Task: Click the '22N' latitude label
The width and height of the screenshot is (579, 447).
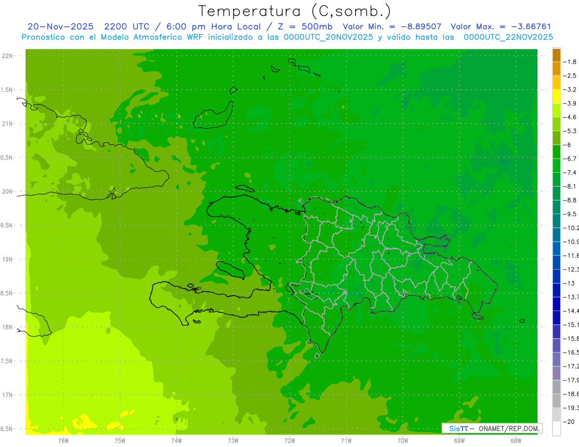Action: click(x=7, y=56)
